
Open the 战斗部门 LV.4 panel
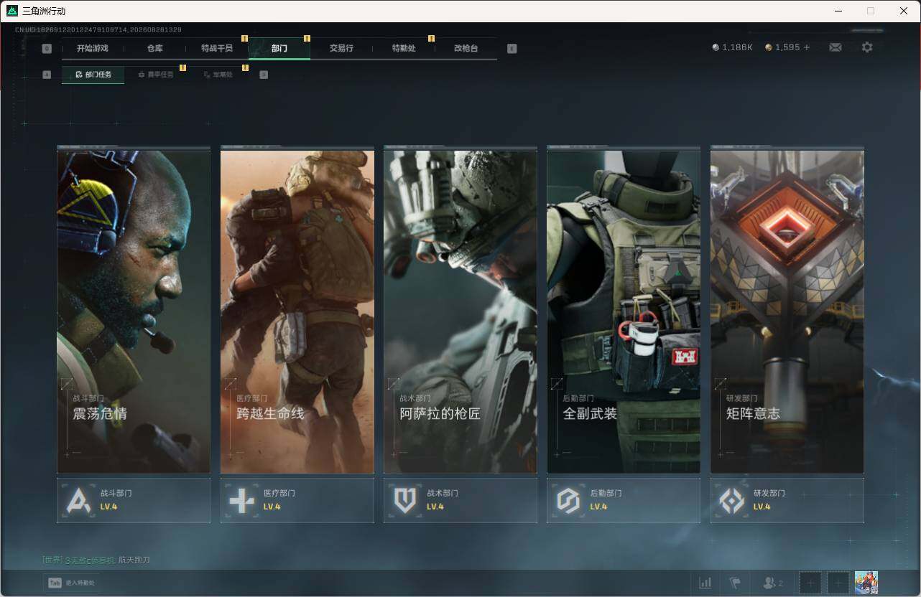tap(134, 500)
